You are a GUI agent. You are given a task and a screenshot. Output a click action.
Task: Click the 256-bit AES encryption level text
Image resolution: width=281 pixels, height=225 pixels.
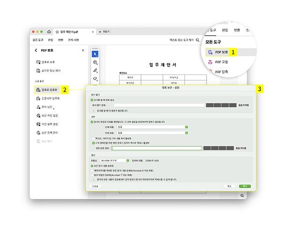152,161
